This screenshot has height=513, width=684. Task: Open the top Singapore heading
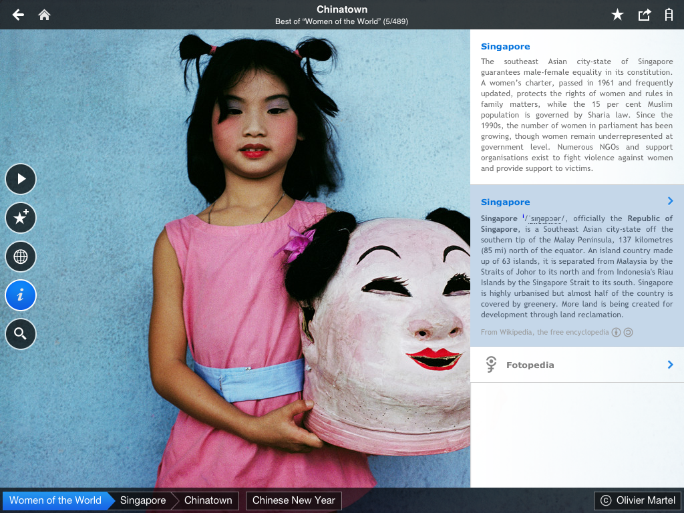coord(505,47)
